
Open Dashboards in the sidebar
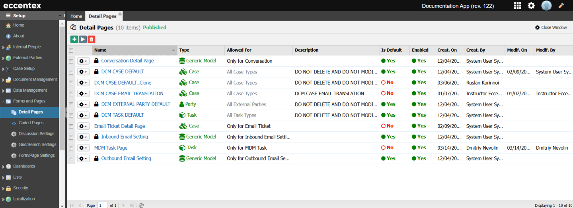click(24, 166)
